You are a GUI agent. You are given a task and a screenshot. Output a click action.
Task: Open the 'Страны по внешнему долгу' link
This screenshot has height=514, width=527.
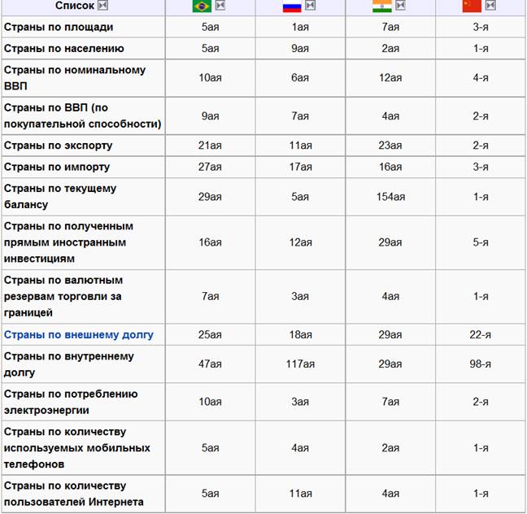[x=79, y=334]
